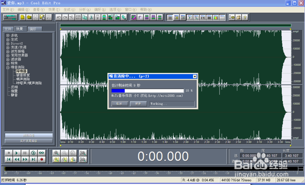Click the Rewind double-arrow button
The height and width of the screenshot is (185, 305).
click(17, 159)
